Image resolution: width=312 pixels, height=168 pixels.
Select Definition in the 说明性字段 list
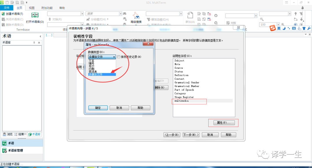click(181, 75)
